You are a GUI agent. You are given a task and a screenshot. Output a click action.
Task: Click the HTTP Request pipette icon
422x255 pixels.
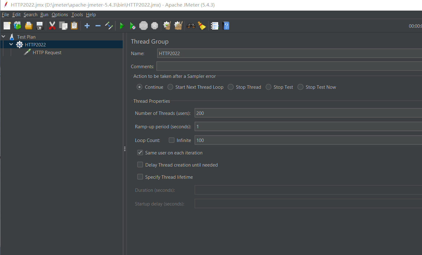27,52
